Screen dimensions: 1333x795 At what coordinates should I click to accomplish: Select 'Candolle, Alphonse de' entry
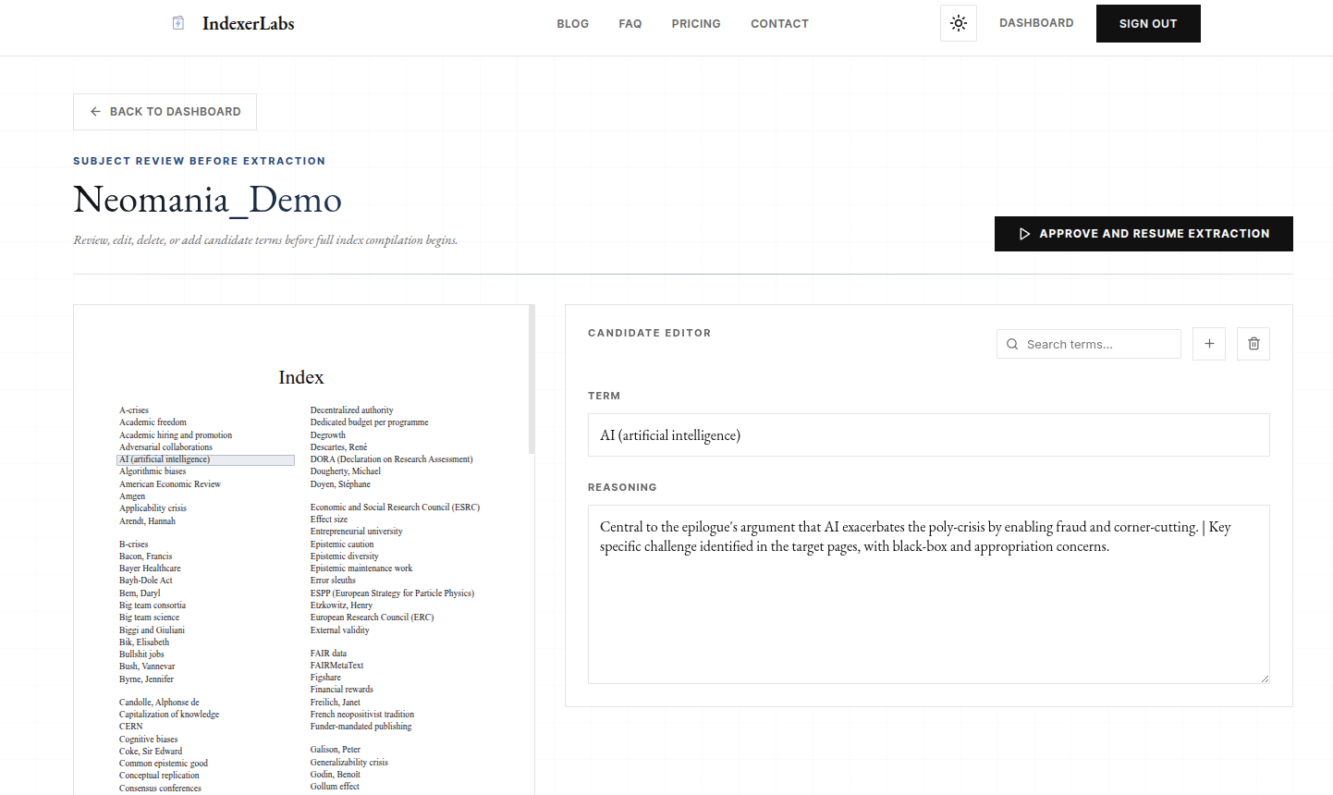[x=159, y=703]
